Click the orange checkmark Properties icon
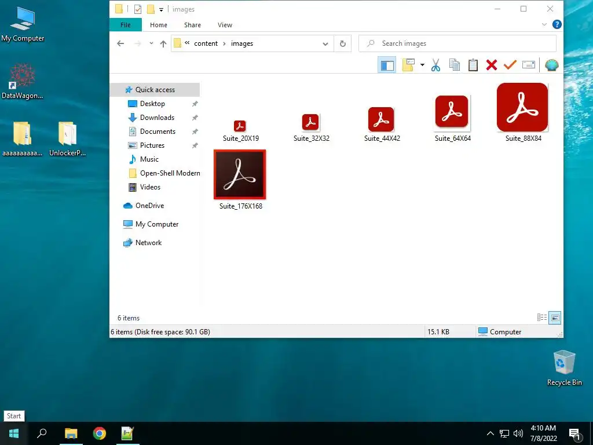 510,65
